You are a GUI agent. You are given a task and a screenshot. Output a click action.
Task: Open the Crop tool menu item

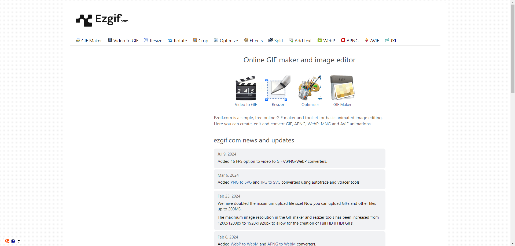click(201, 40)
